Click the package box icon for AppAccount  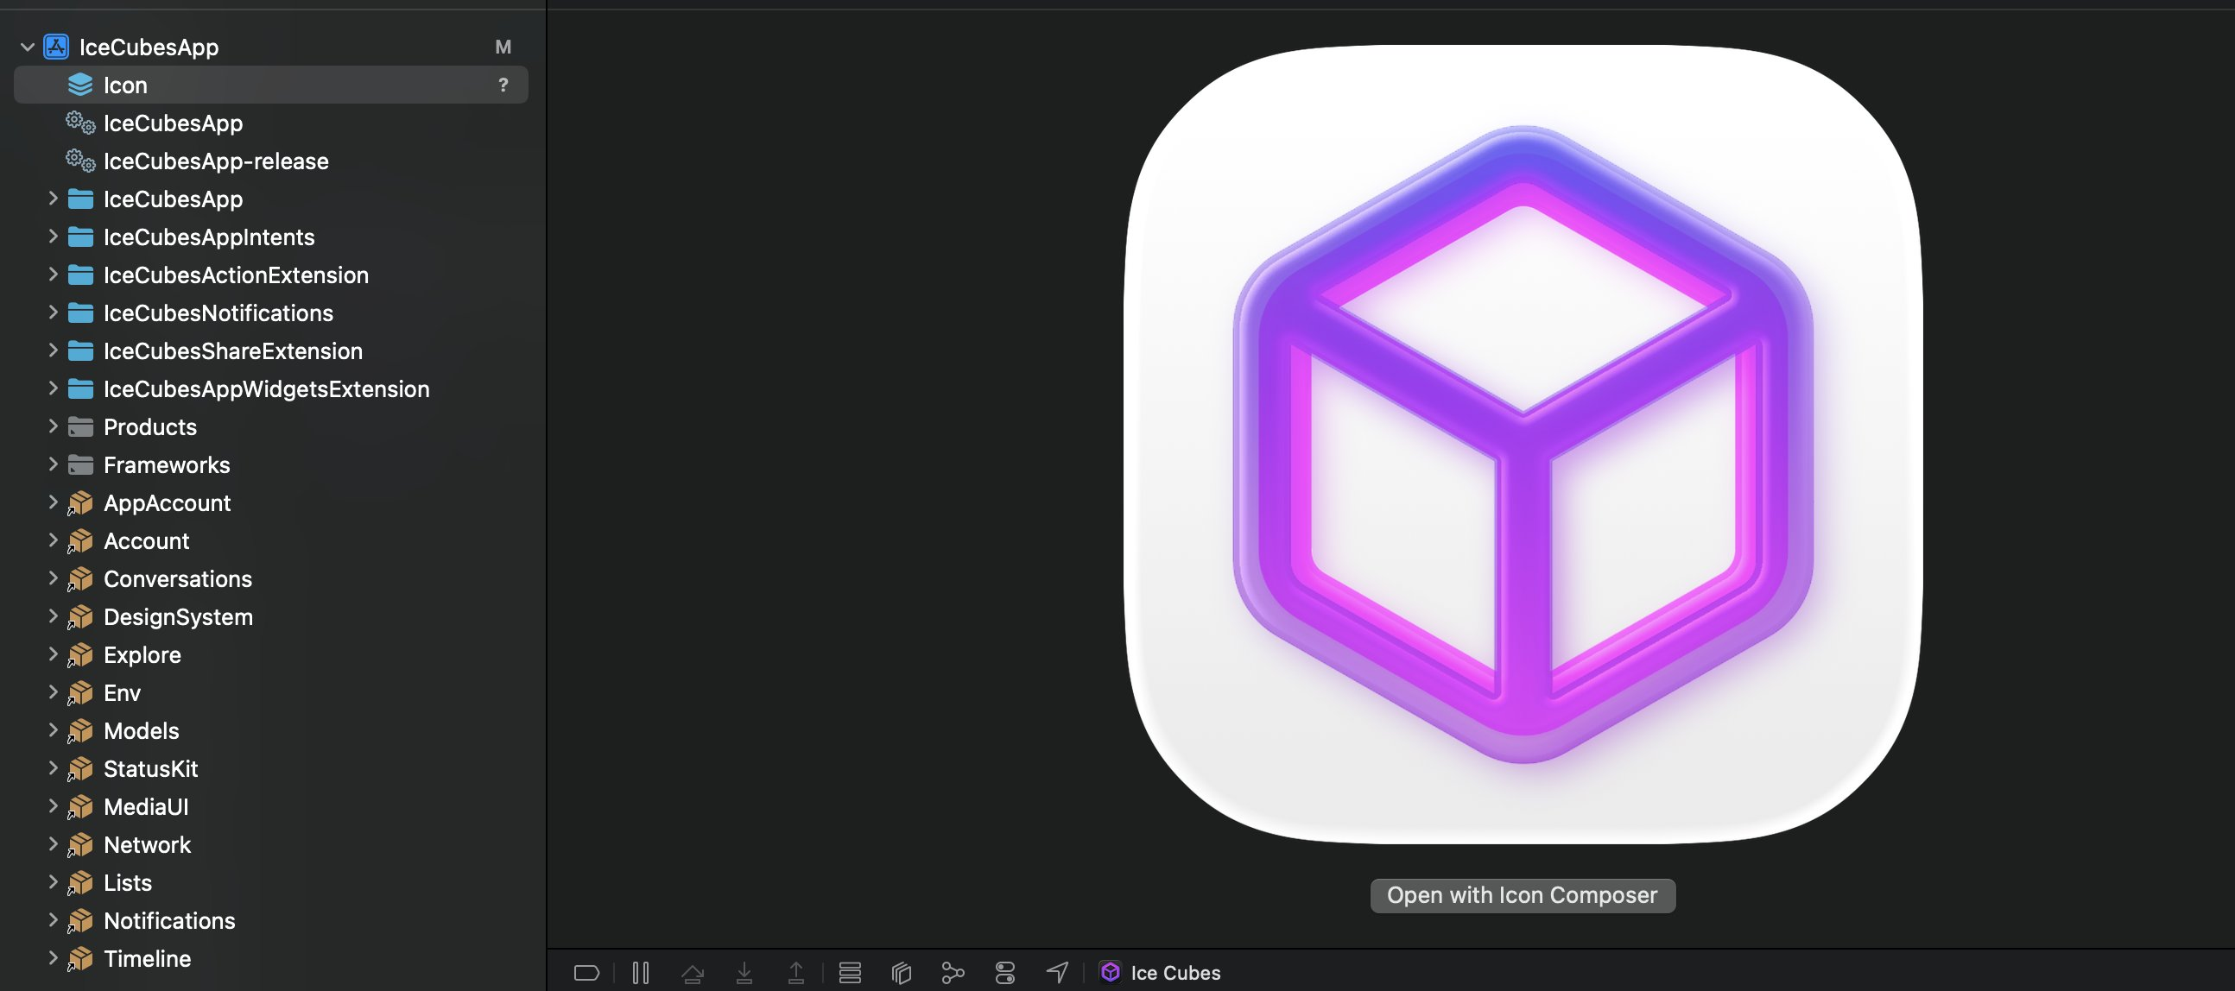79,503
